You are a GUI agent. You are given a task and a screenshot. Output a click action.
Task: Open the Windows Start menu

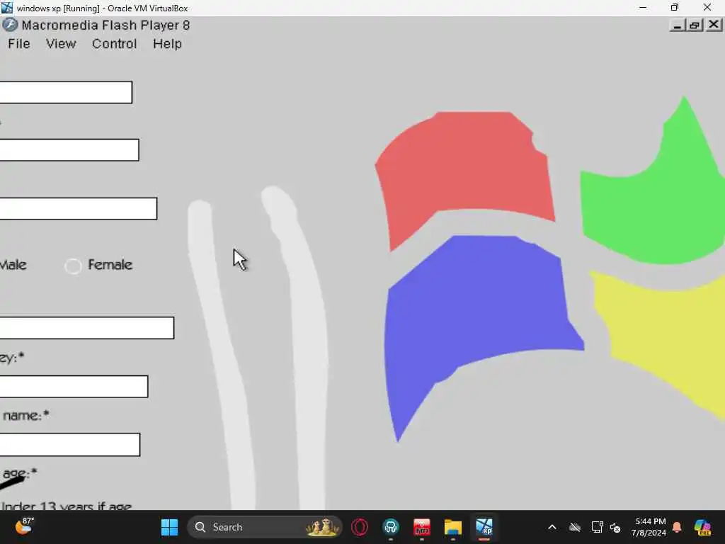169,527
